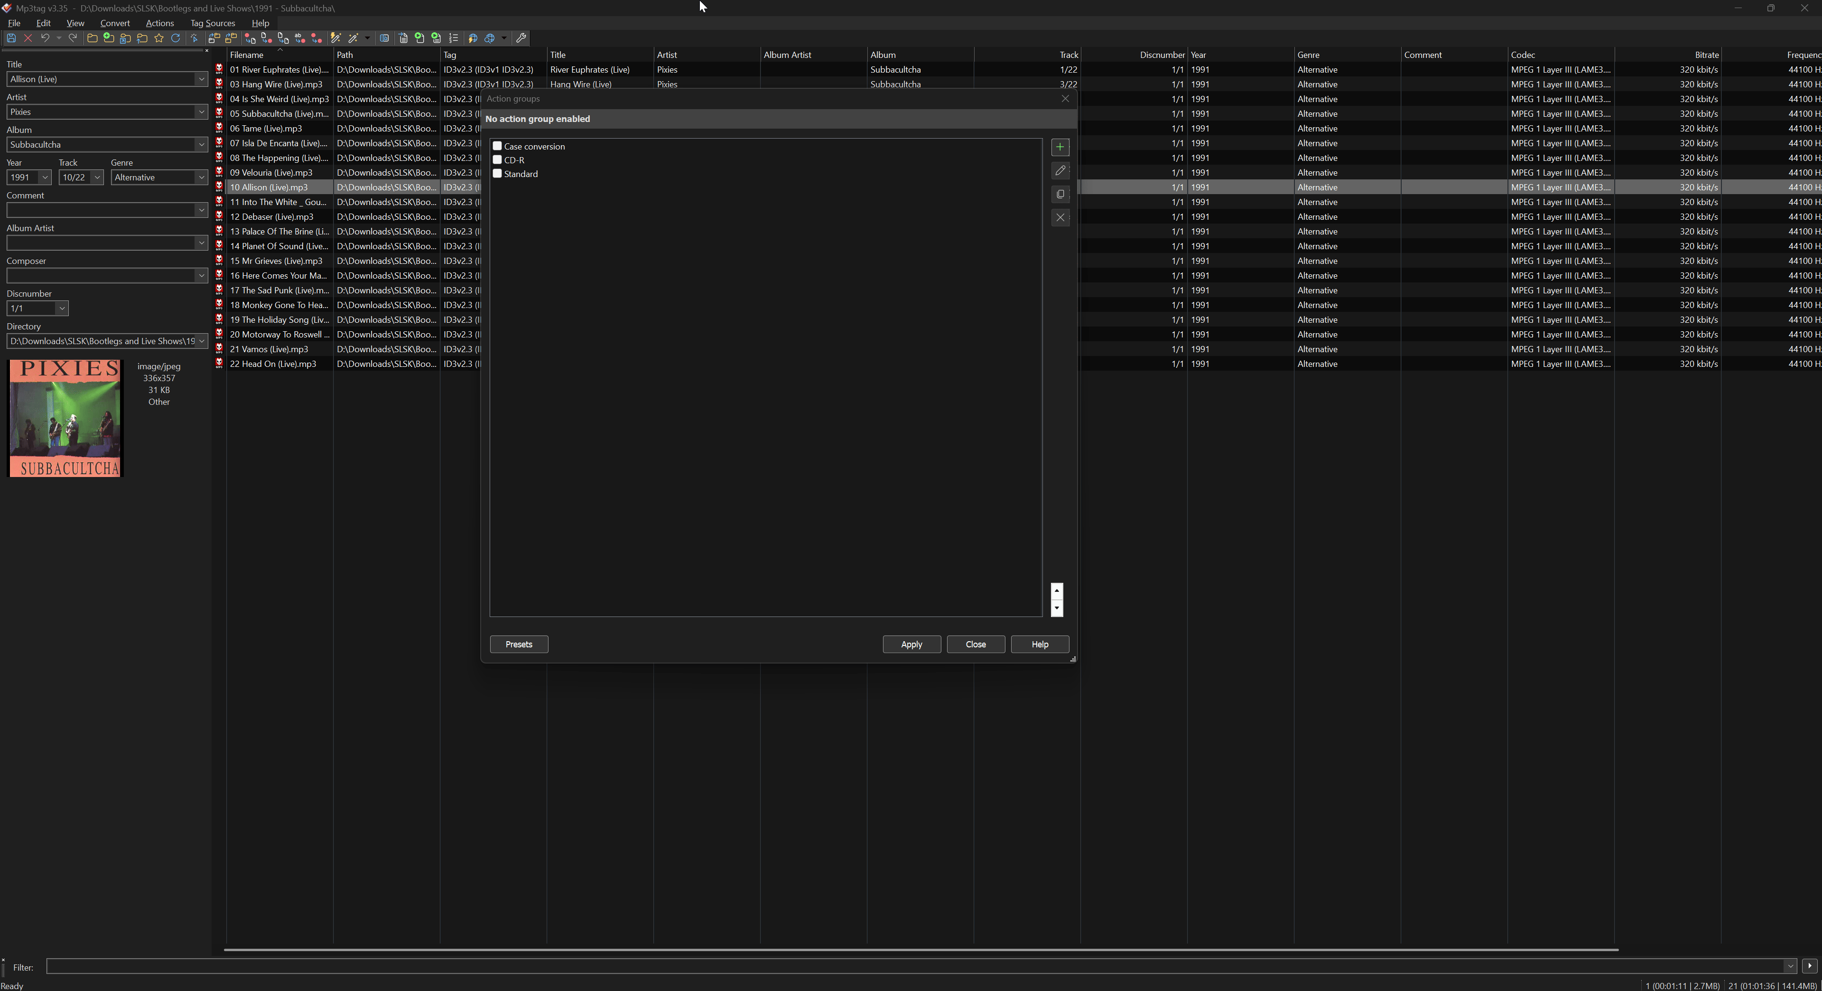Click the Help button in Action groups
Image resolution: width=1822 pixels, height=991 pixels.
coord(1040,645)
